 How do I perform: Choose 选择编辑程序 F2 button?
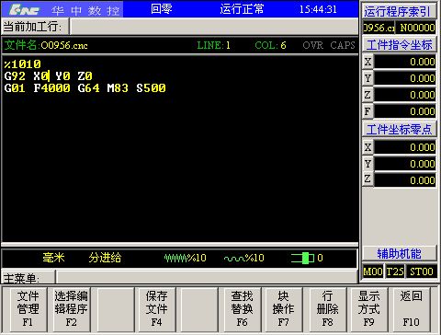click(x=71, y=309)
